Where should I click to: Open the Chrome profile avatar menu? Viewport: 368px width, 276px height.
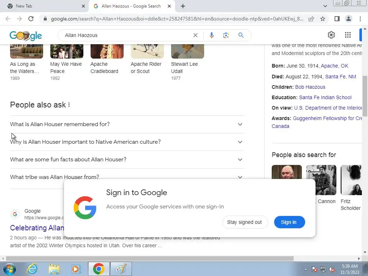(x=349, y=19)
